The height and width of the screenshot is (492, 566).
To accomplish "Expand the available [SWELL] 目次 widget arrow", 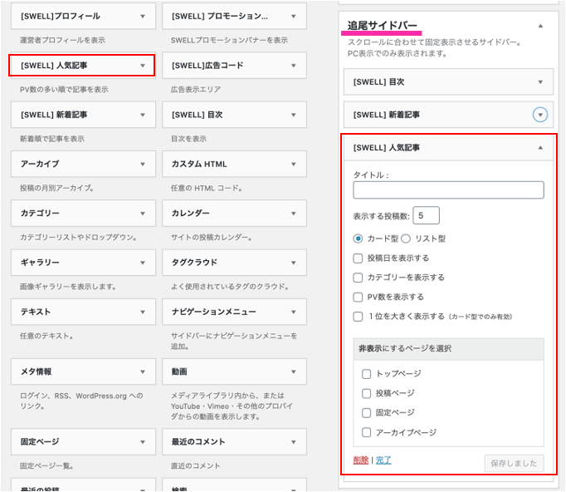I will [294, 115].
